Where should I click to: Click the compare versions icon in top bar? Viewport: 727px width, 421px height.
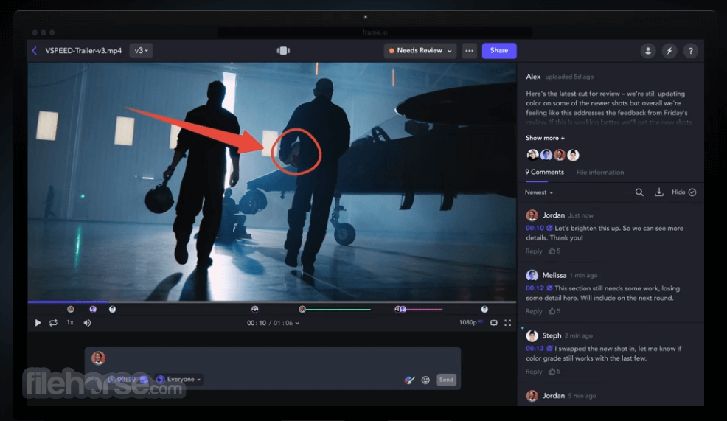click(x=283, y=51)
